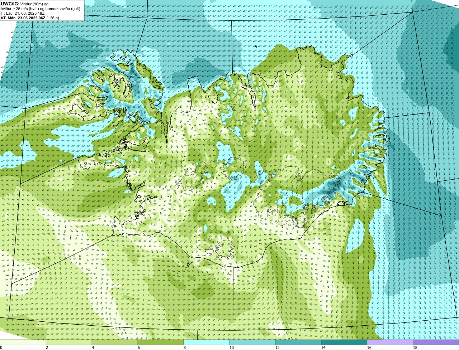The width and height of the screenshot is (459, 350).
Task: Click the legend scale label "18"
Action: tap(415, 347)
